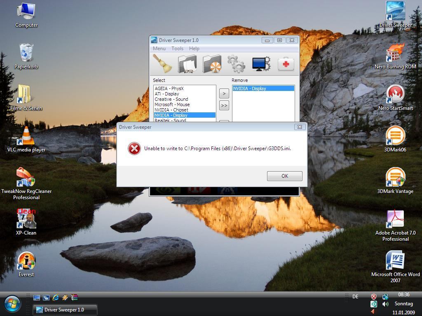Click Show Desktop in quick launch

37,297
